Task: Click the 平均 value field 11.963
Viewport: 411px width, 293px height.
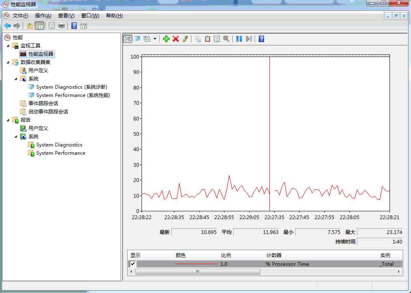Action: pyautogui.click(x=256, y=232)
